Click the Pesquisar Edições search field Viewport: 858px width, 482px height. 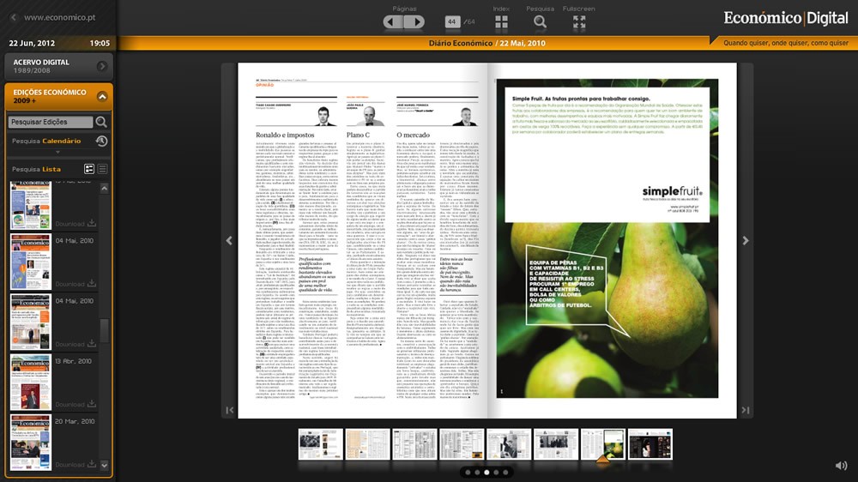[51, 122]
